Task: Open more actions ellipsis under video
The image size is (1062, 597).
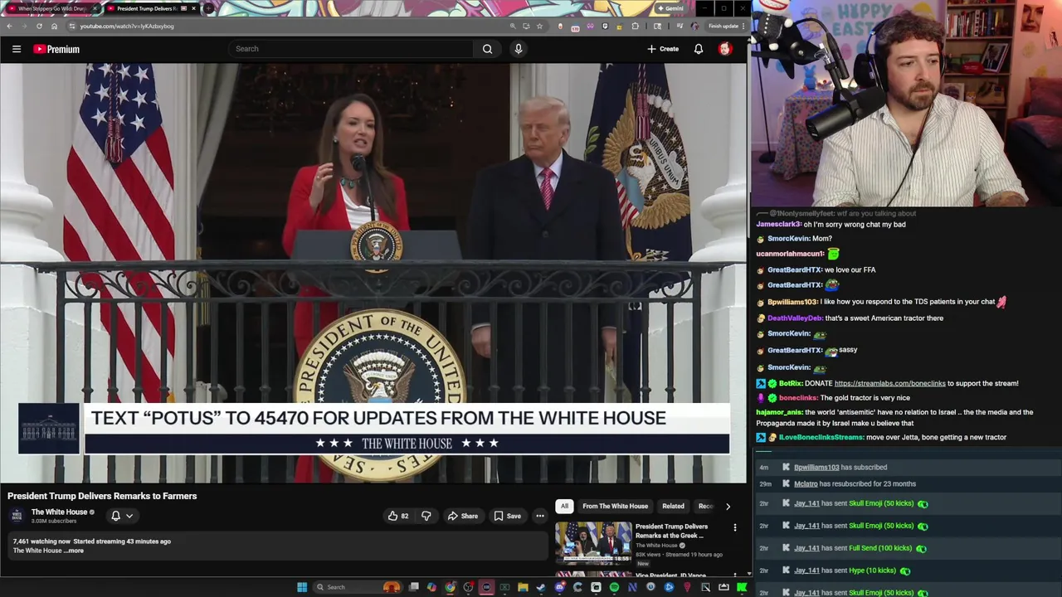Action: click(x=540, y=516)
